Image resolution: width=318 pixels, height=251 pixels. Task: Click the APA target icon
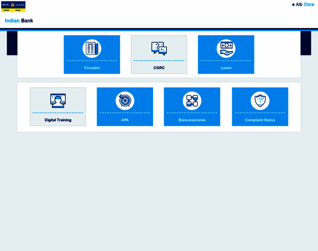tap(125, 100)
